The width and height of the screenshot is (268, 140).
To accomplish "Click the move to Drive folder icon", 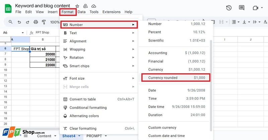I will 85,6.
